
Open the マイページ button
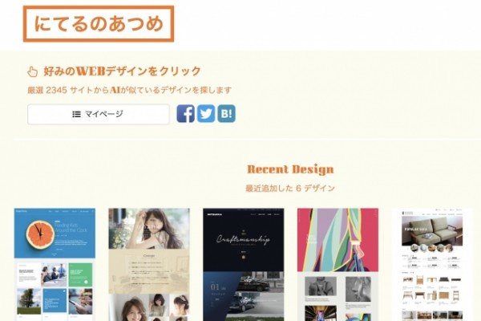pyautogui.click(x=99, y=114)
